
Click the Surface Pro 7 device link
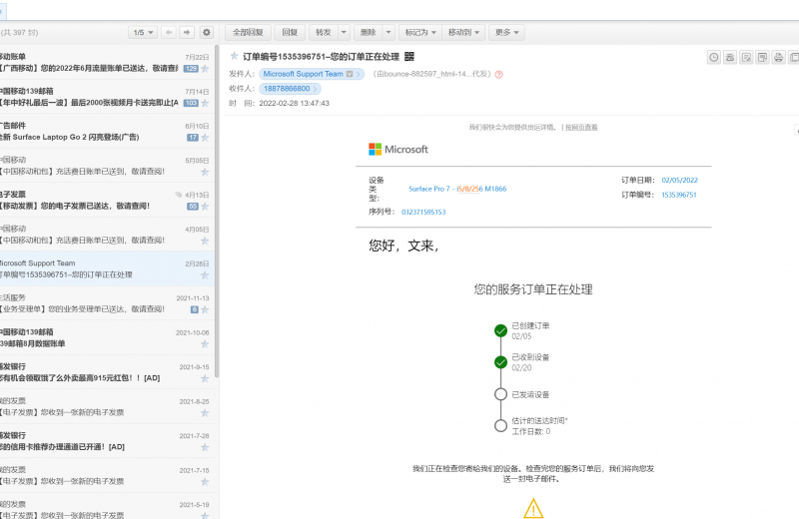click(457, 189)
